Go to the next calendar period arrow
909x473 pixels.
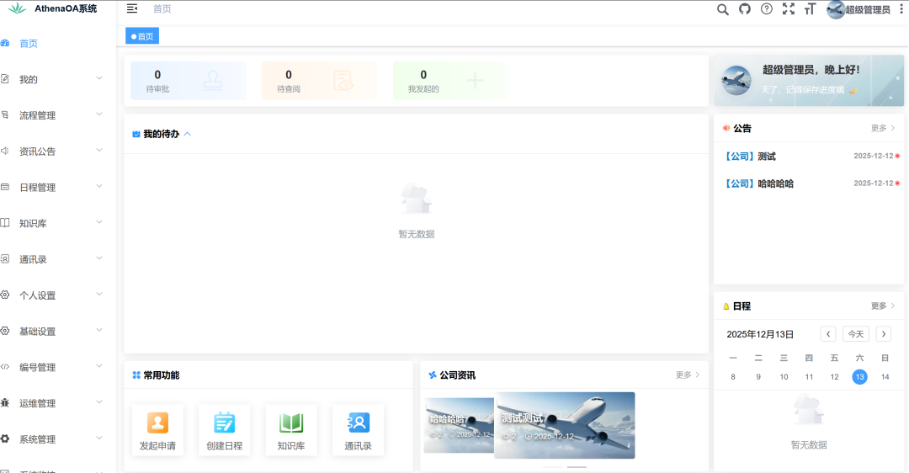pos(884,334)
